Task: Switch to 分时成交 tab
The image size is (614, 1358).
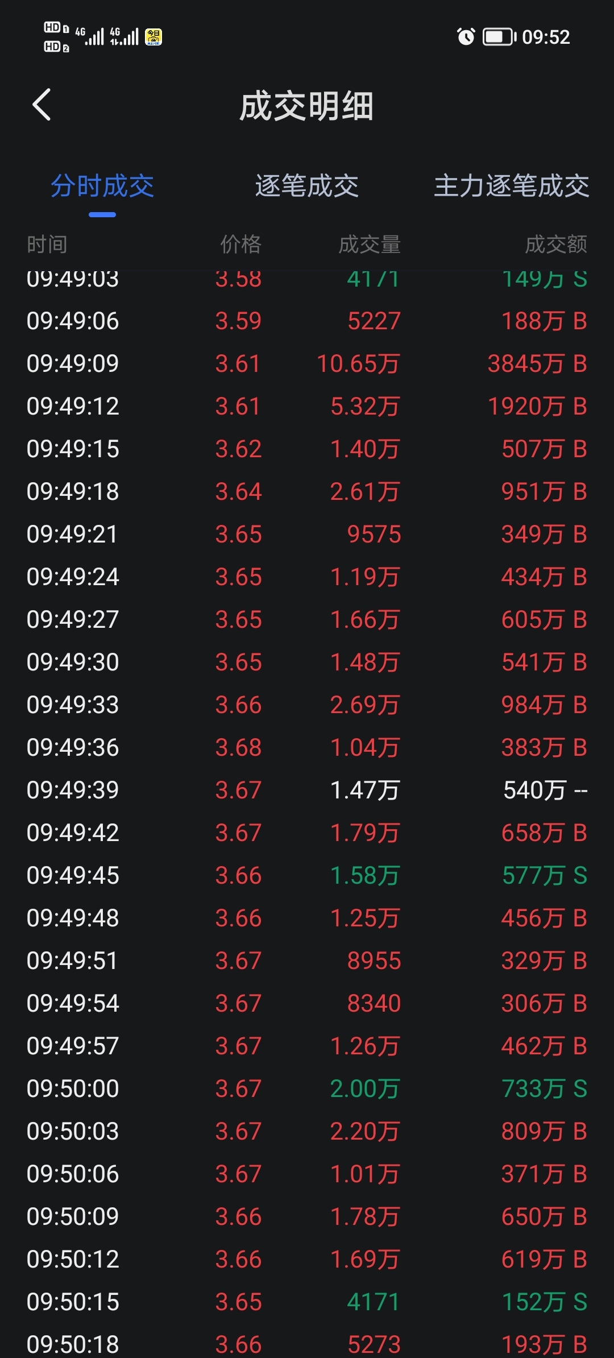Action: (x=102, y=186)
